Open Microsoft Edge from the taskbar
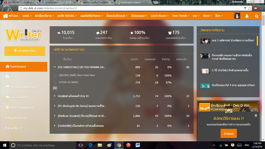 click(x=90, y=145)
